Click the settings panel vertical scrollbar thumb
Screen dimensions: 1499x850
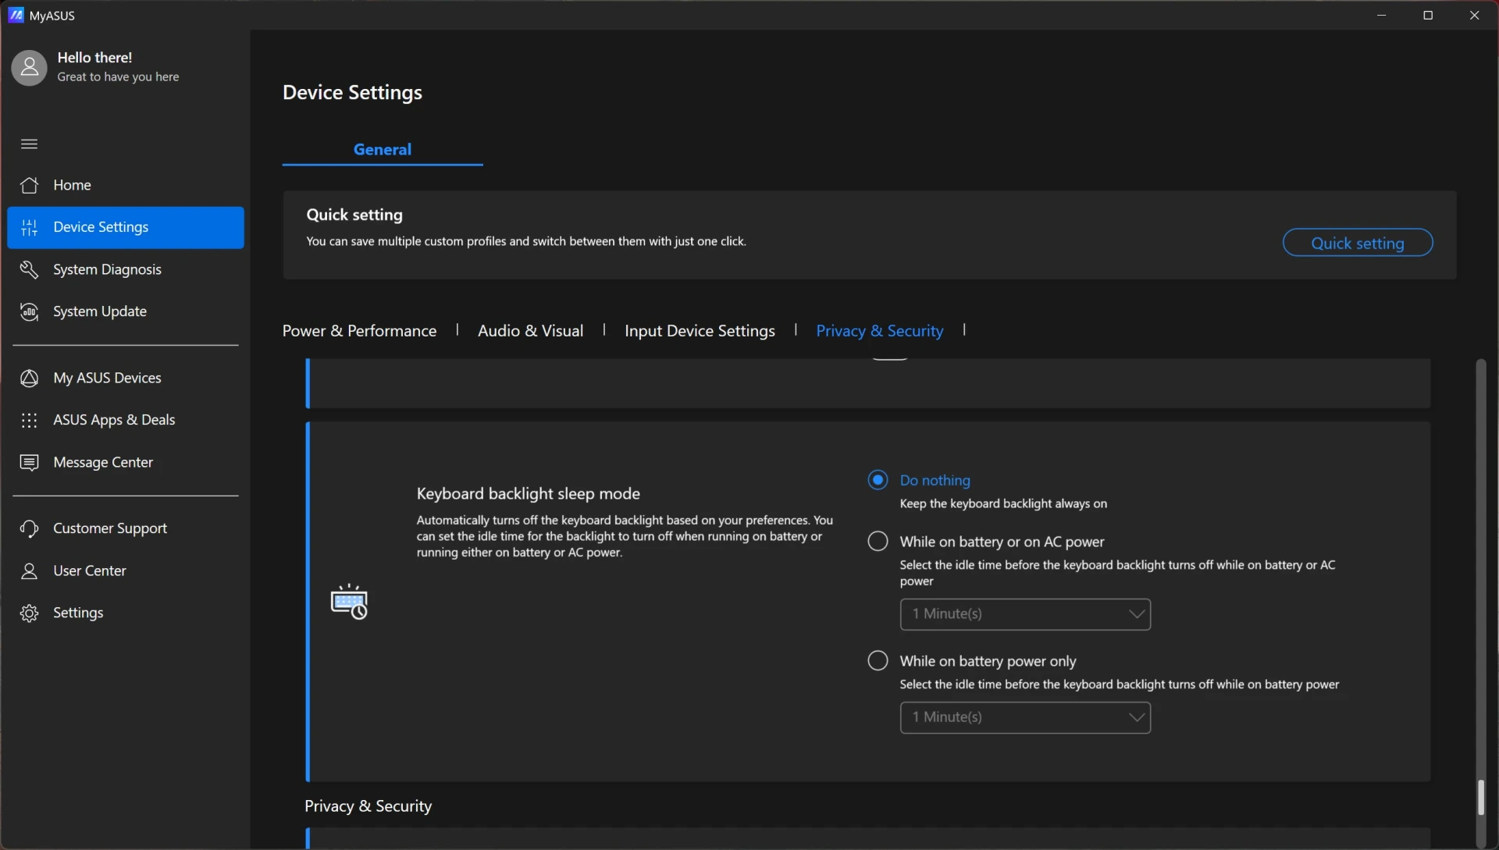point(1480,798)
